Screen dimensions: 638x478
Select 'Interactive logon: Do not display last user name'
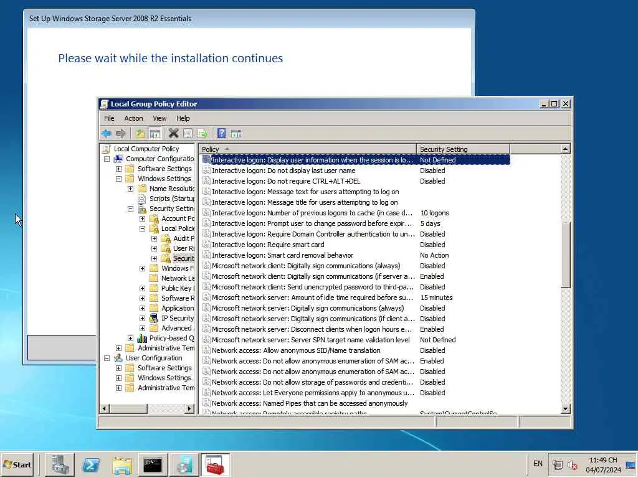point(283,171)
